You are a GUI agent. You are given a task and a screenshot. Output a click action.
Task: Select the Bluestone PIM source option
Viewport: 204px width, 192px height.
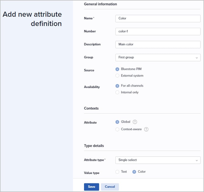tap(118, 69)
